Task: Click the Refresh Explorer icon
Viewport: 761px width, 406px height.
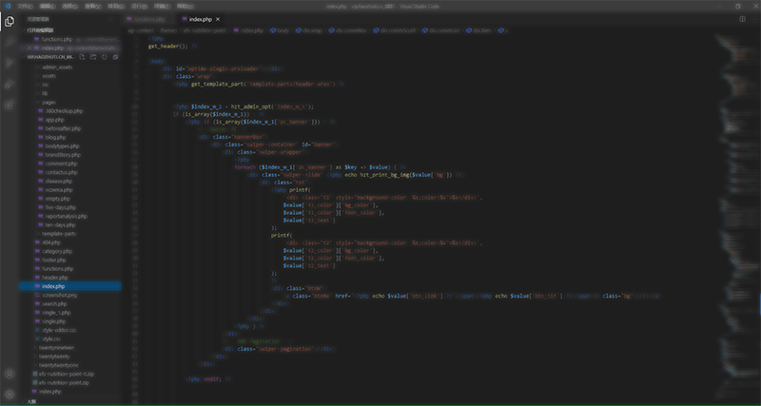Action: click(105, 57)
